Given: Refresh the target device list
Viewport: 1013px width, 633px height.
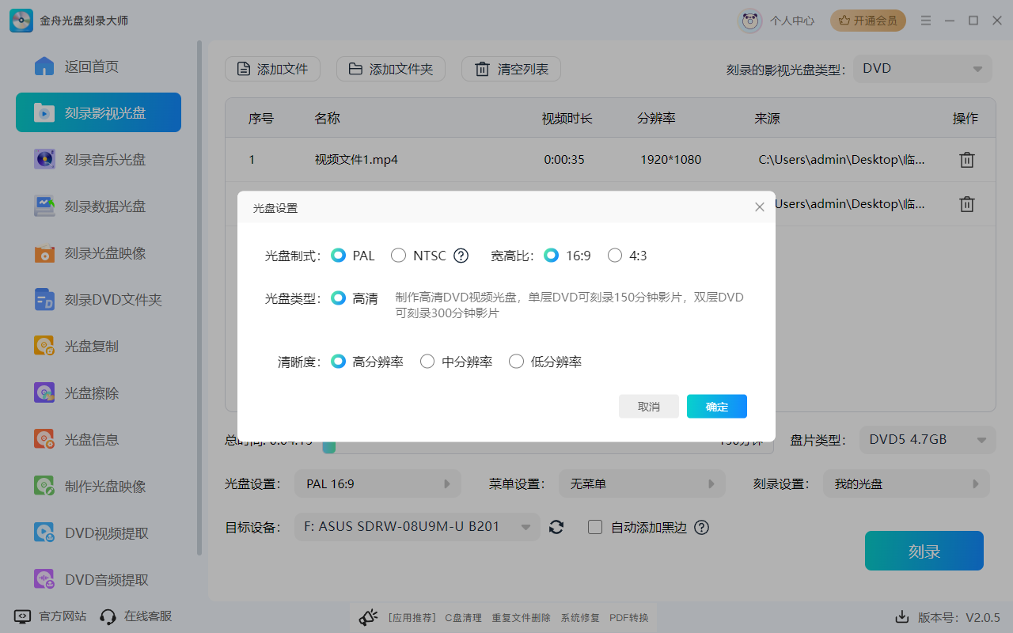Looking at the screenshot, I should pyautogui.click(x=556, y=527).
